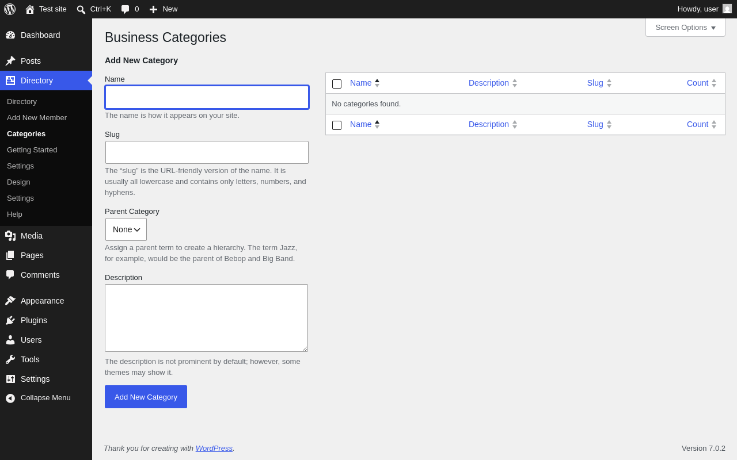This screenshot has height=460, width=737.
Task: Click the Collapse Menu arrow icon
Action: click(10, 398)
